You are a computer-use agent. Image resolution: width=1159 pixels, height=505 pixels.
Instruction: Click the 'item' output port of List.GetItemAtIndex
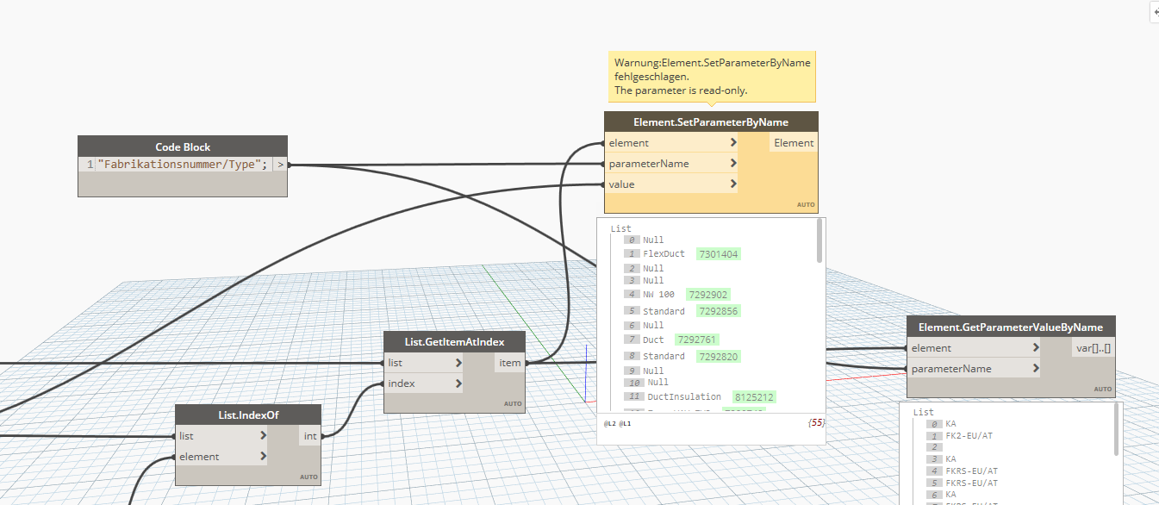510,363
